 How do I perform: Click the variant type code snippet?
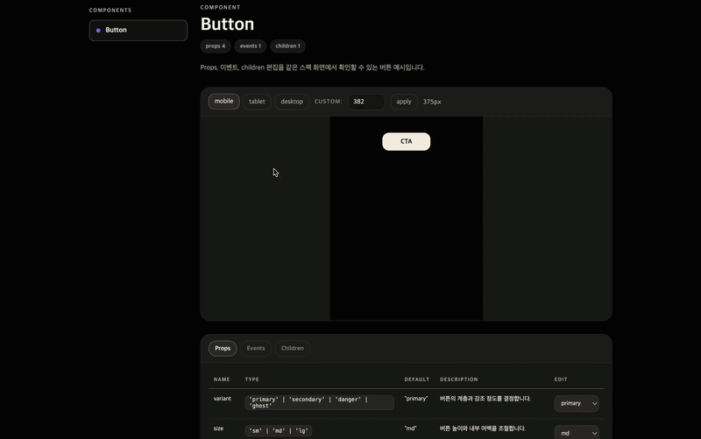point(319,402)
